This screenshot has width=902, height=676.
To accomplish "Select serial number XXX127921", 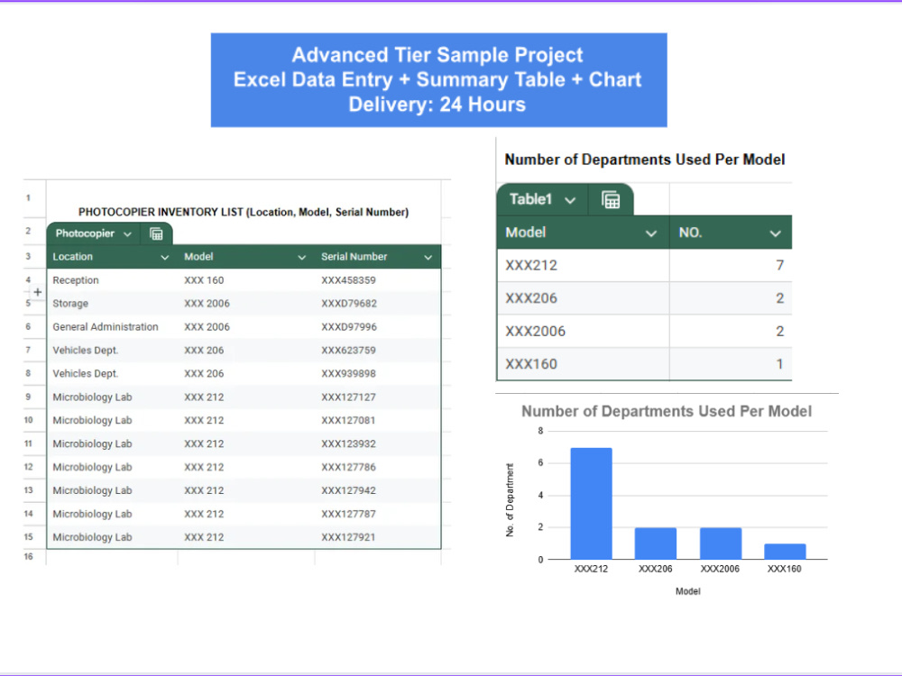I will pyautogui.click(x=378, y=537).
